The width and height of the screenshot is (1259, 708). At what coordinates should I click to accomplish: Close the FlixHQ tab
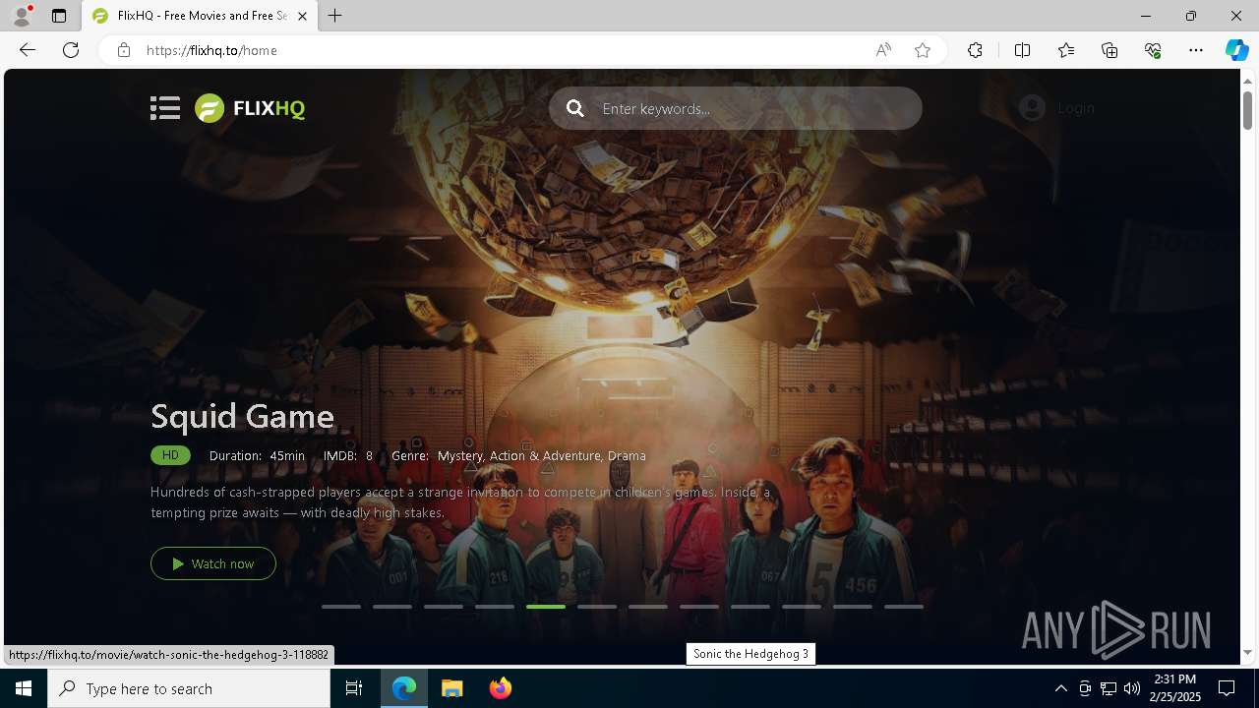coord(302,16)
